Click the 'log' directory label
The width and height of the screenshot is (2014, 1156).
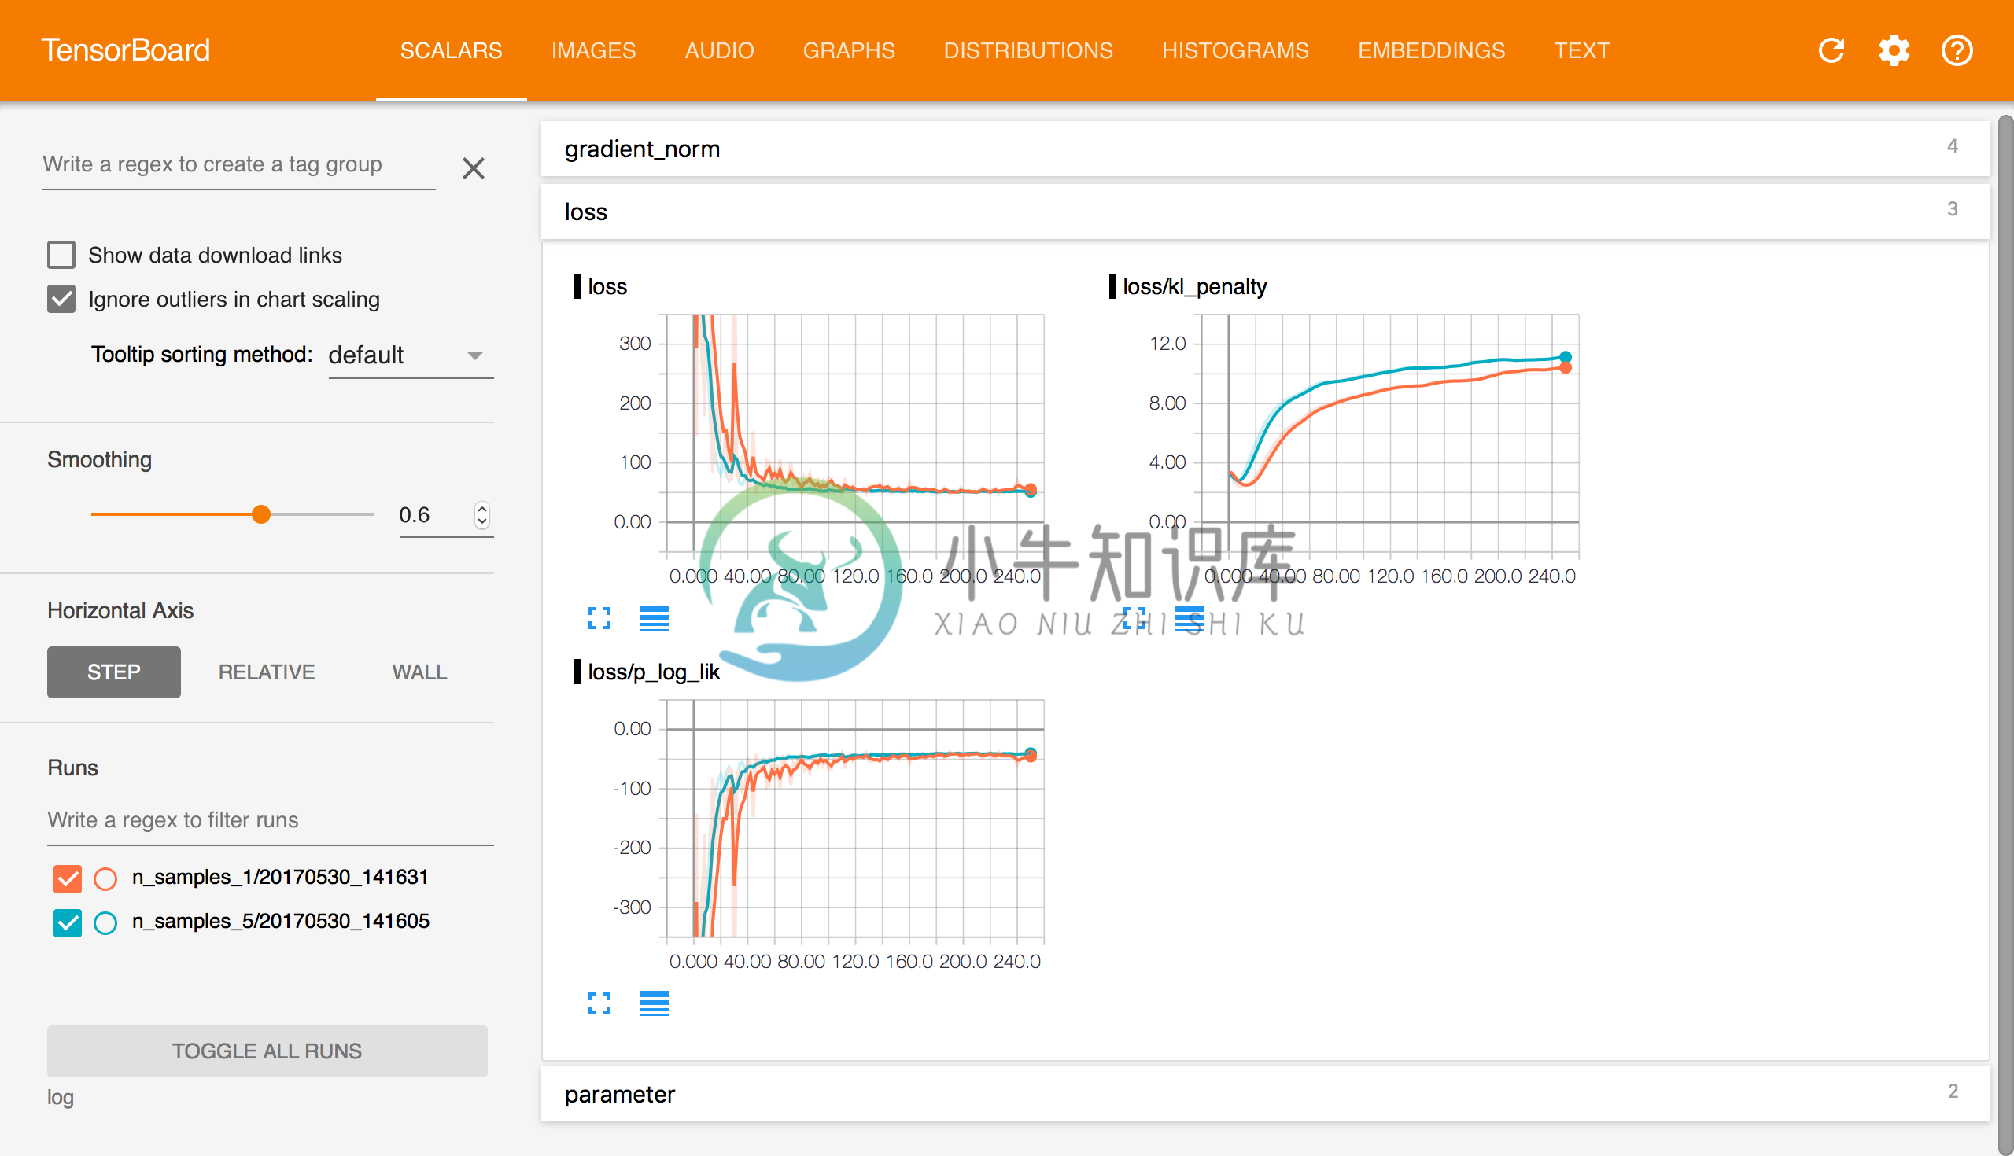(x=61, y=1097)
